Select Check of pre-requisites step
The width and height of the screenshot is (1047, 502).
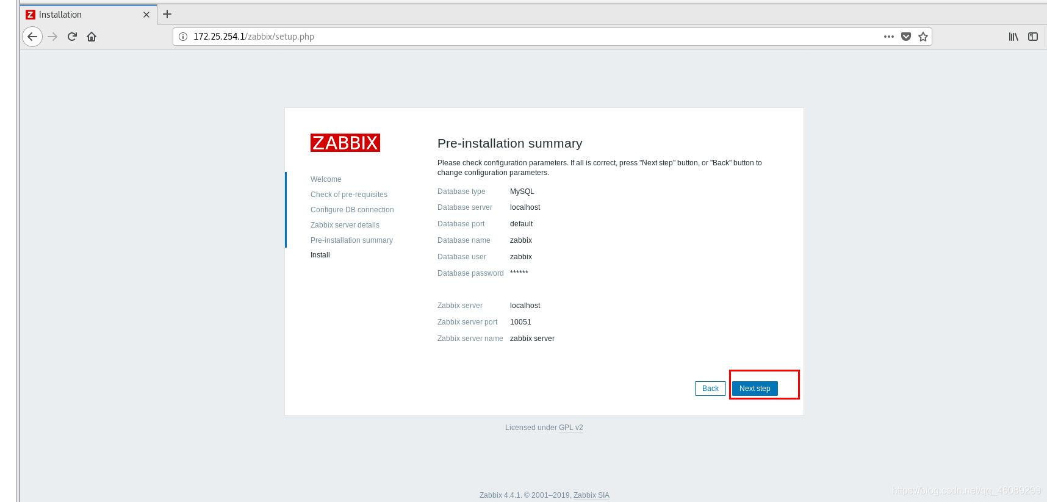pyautogui.click(x=349, y=195)
